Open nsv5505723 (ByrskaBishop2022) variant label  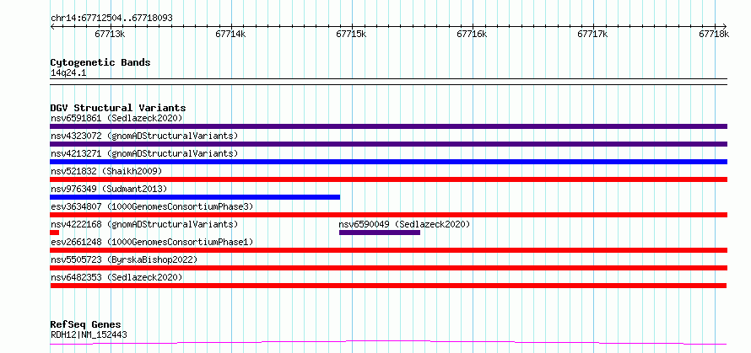(124, 259)
